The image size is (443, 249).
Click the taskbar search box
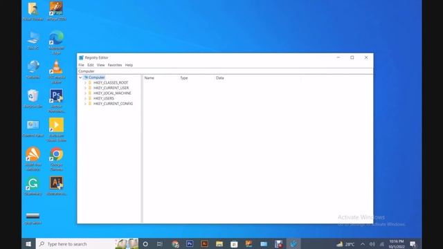click(x=87, y=244)
